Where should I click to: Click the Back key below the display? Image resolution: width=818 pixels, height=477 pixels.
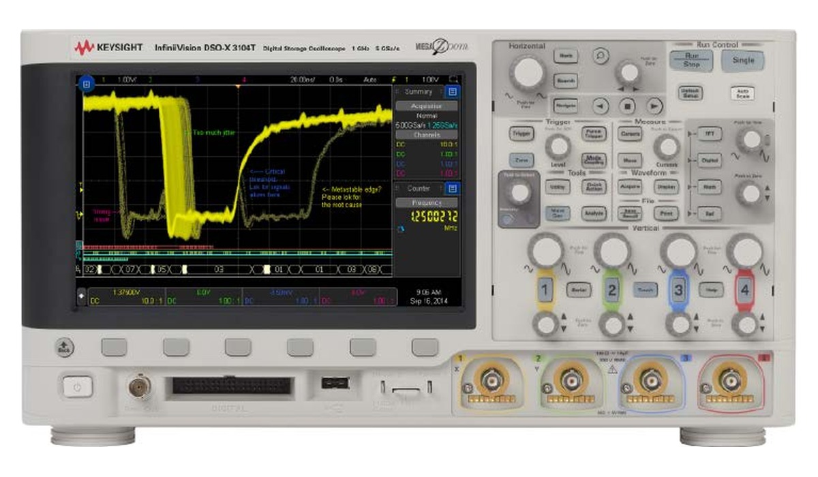[64, 348]
